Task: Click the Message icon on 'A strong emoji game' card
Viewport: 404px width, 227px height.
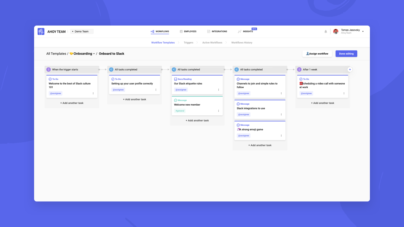Action: (238, 125)
